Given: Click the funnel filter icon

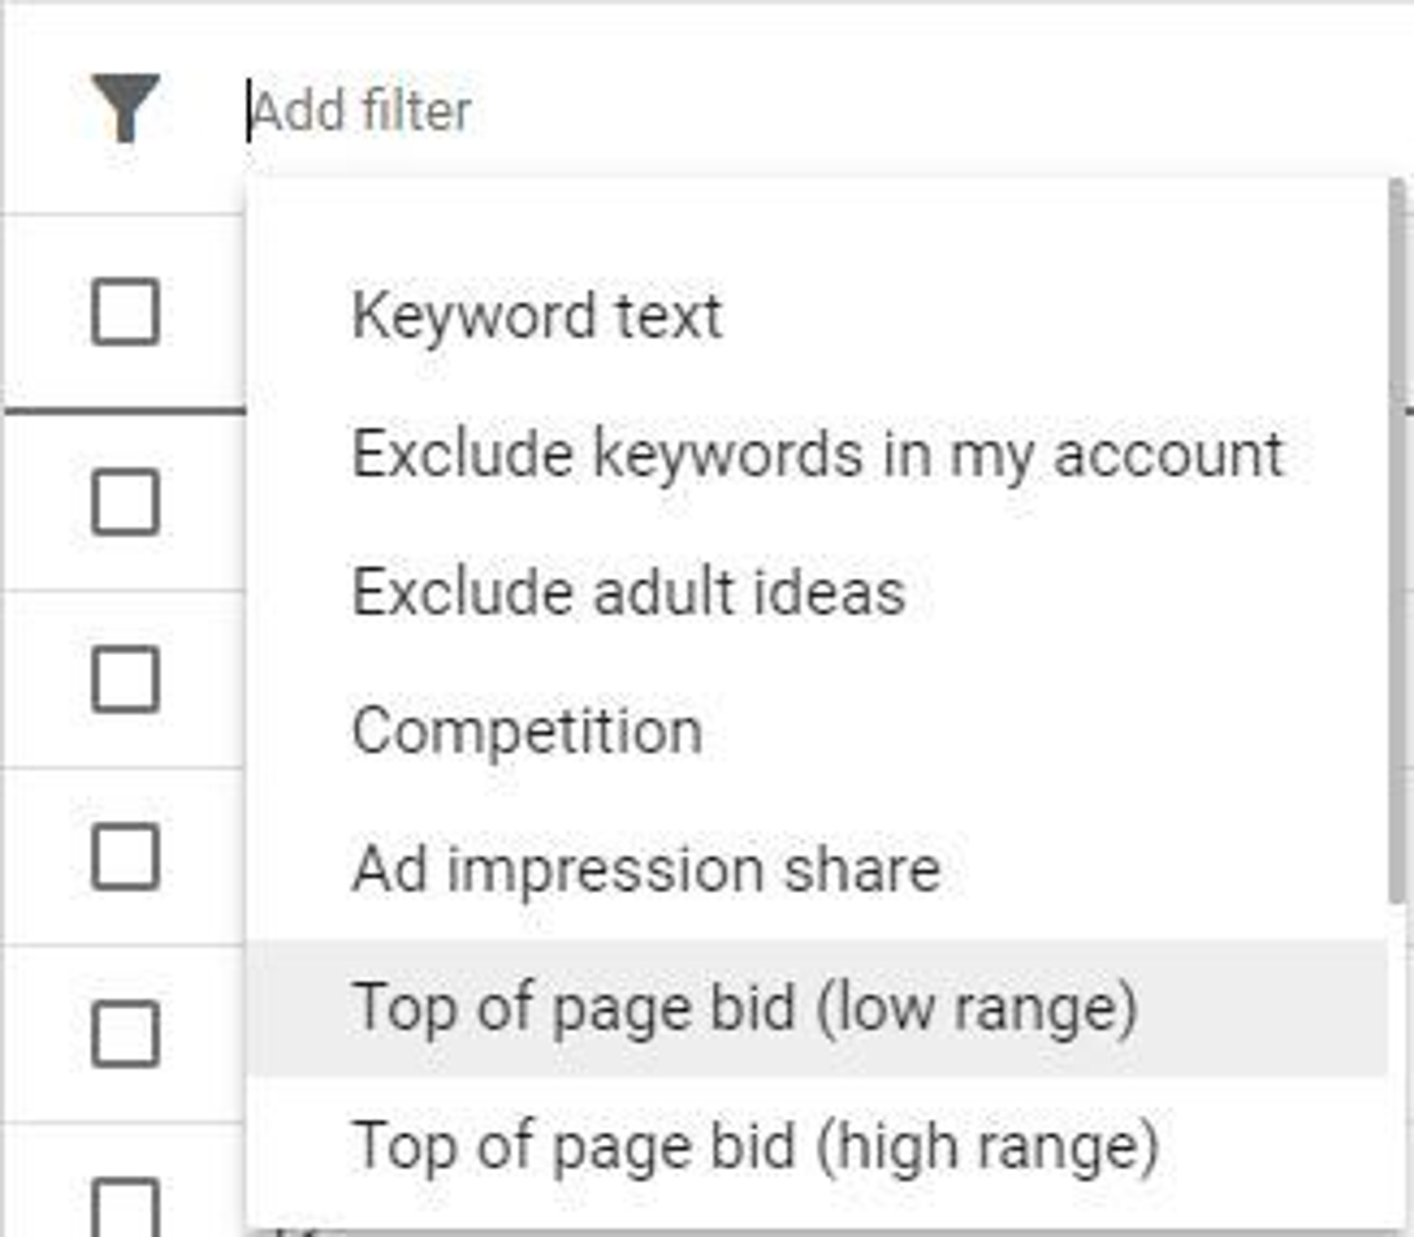Looking at the screenshot, I should 125,108.
